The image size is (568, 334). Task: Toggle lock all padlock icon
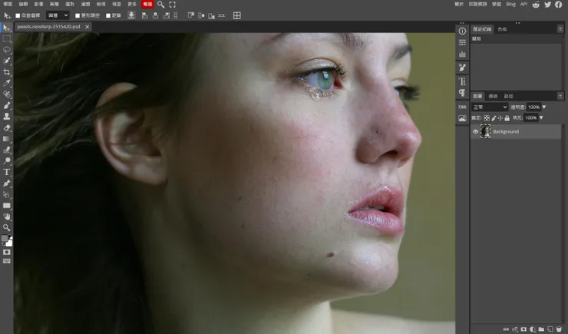(507, 117)
